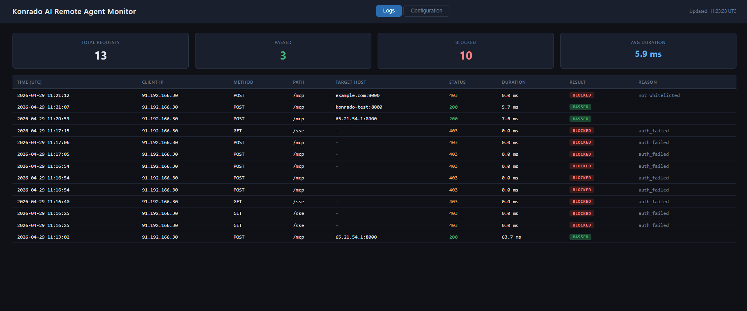The width and height of the screenshot is (747, 311).
Task: Select timestamp 2026-04-29 11:17:15
Action: [43, 131]
